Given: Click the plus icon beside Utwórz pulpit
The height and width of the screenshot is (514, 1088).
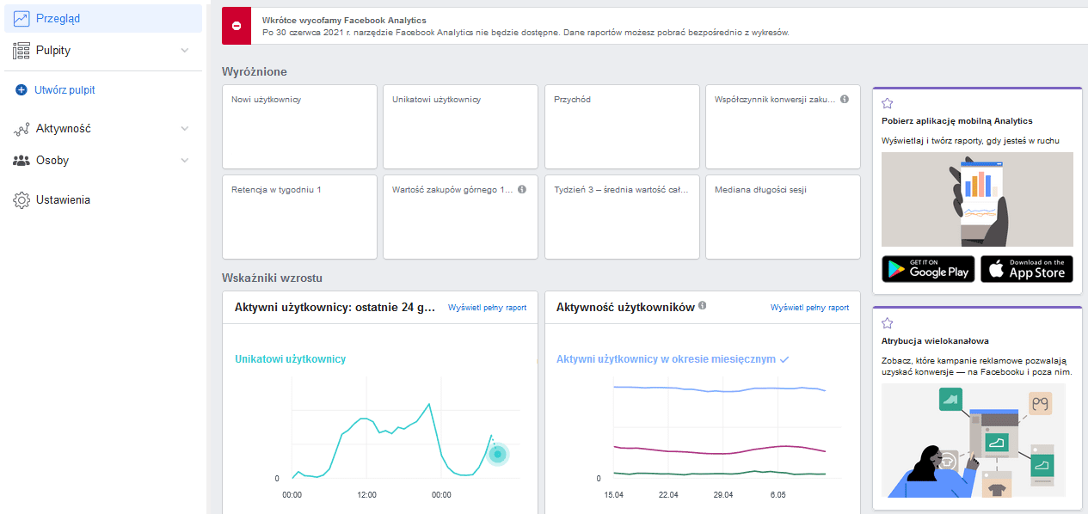Looking at the screenshot, I should click(22, 89).
